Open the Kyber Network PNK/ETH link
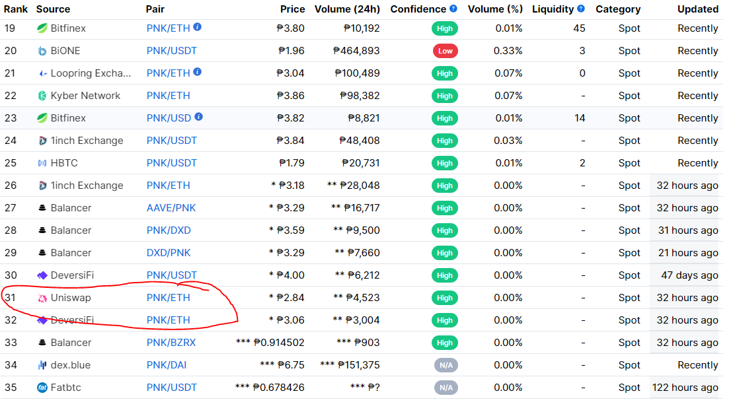The image size is (741, 414). pyautogui.click(x=169, y=96)
